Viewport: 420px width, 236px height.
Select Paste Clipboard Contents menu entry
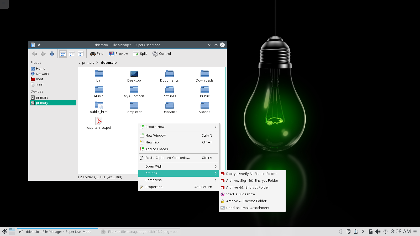pos(167,158)
